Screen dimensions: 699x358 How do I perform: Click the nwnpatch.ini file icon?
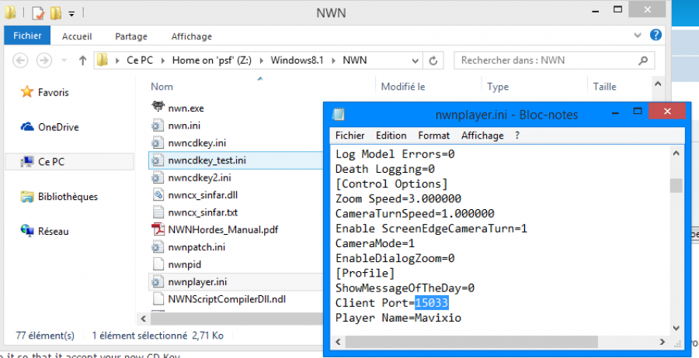pos(158,247)
